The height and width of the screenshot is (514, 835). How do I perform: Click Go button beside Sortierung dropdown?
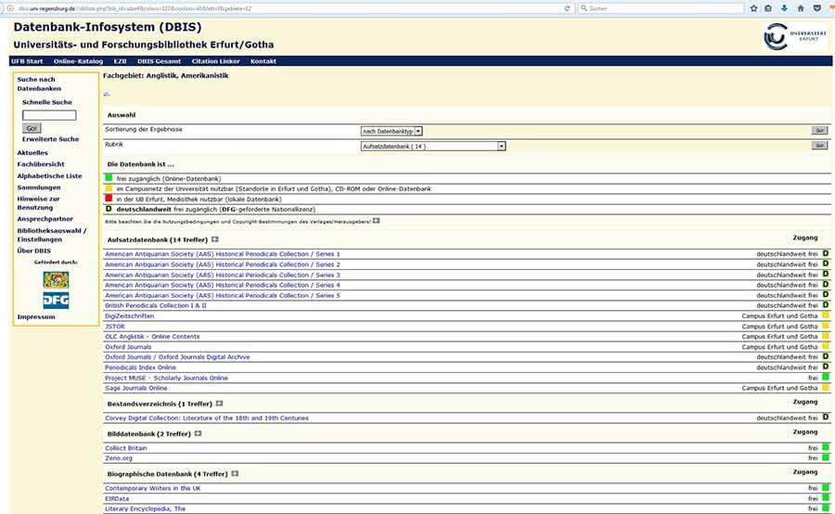point(819,131)
